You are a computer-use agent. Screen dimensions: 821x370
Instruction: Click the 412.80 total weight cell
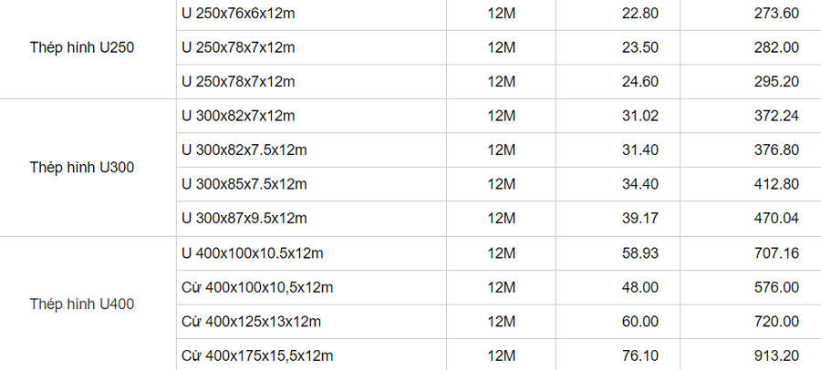777,184
